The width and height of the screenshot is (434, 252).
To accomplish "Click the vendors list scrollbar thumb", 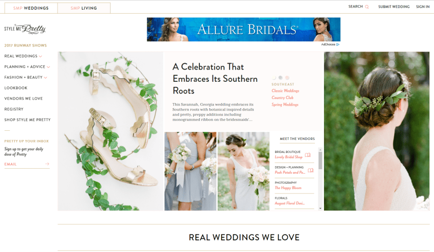I will pyautogui.click(x=320, y=160).
